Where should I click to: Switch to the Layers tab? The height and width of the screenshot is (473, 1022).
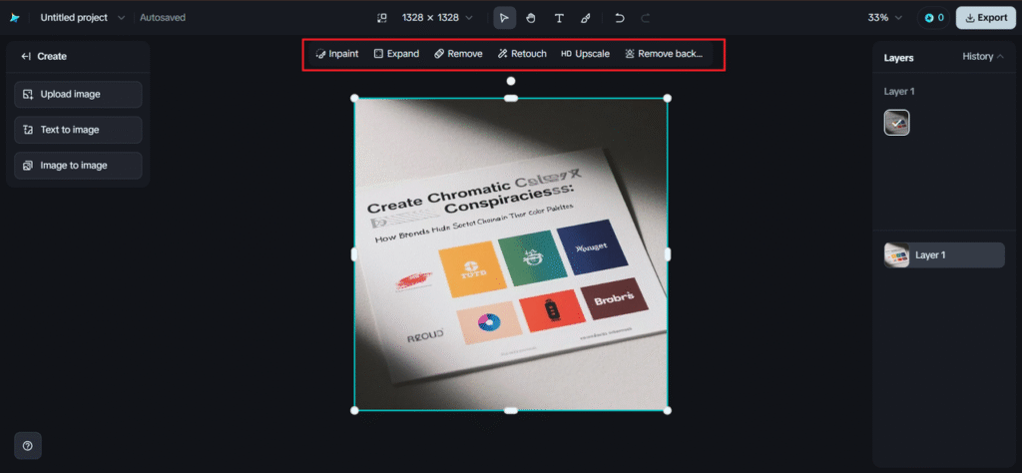(898, 57)
